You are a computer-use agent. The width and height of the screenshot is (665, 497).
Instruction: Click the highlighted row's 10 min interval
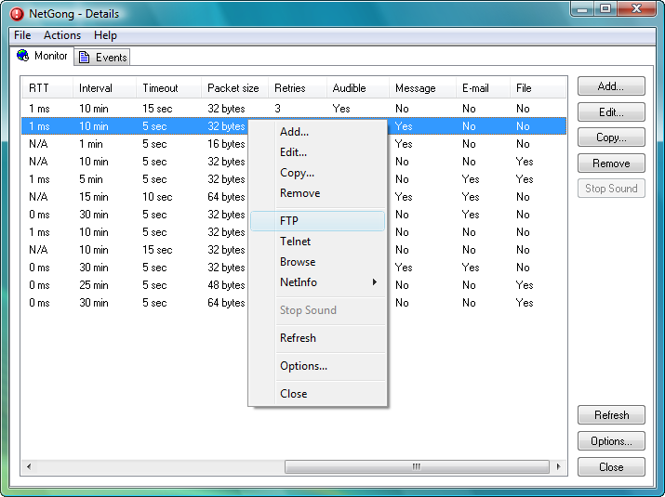(x=94, y=126)
